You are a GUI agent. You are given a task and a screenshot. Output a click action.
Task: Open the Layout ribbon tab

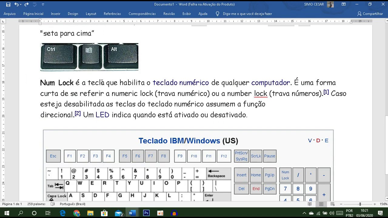tap(91, 14)
